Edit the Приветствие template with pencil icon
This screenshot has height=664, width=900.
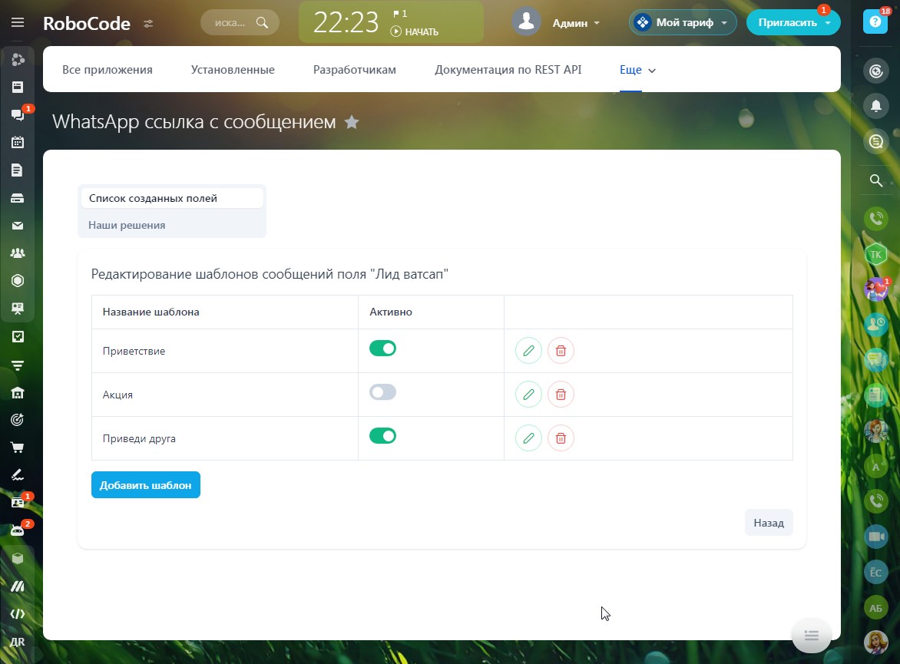[528, 351]
